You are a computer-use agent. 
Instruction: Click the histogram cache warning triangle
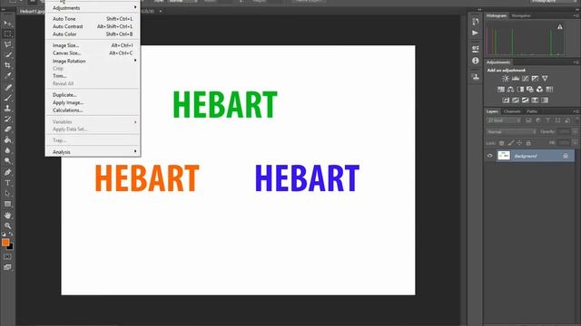[560, 27]
